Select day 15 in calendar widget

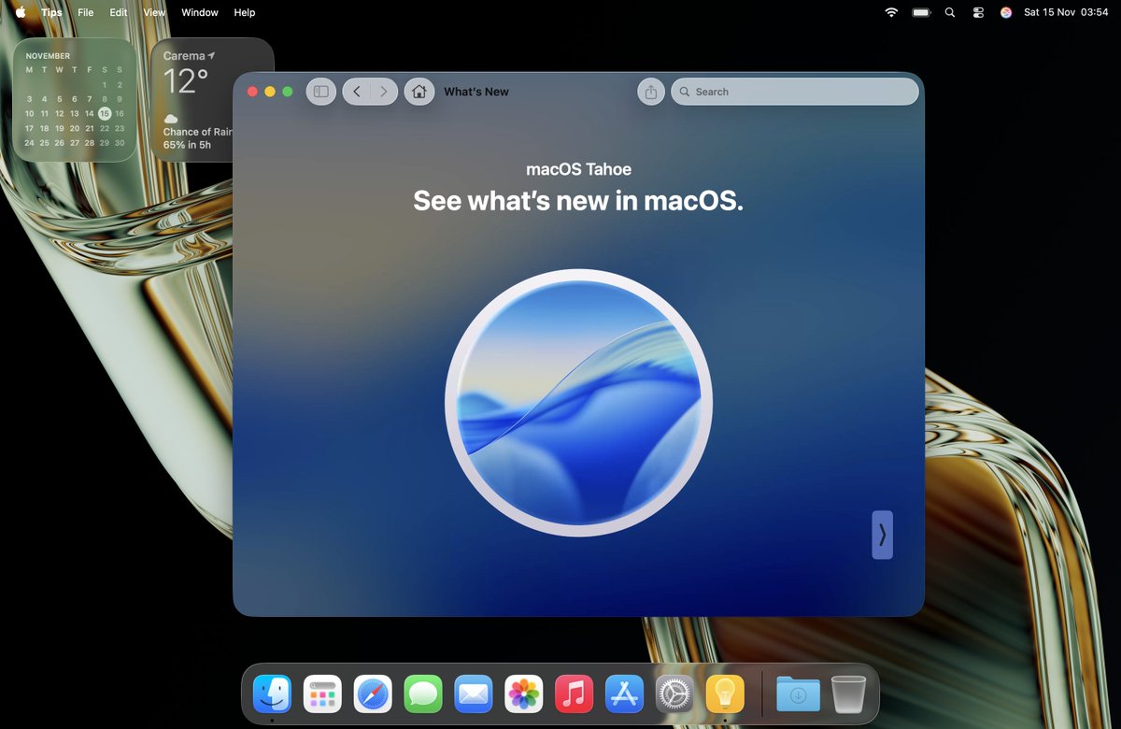(105, 113)
